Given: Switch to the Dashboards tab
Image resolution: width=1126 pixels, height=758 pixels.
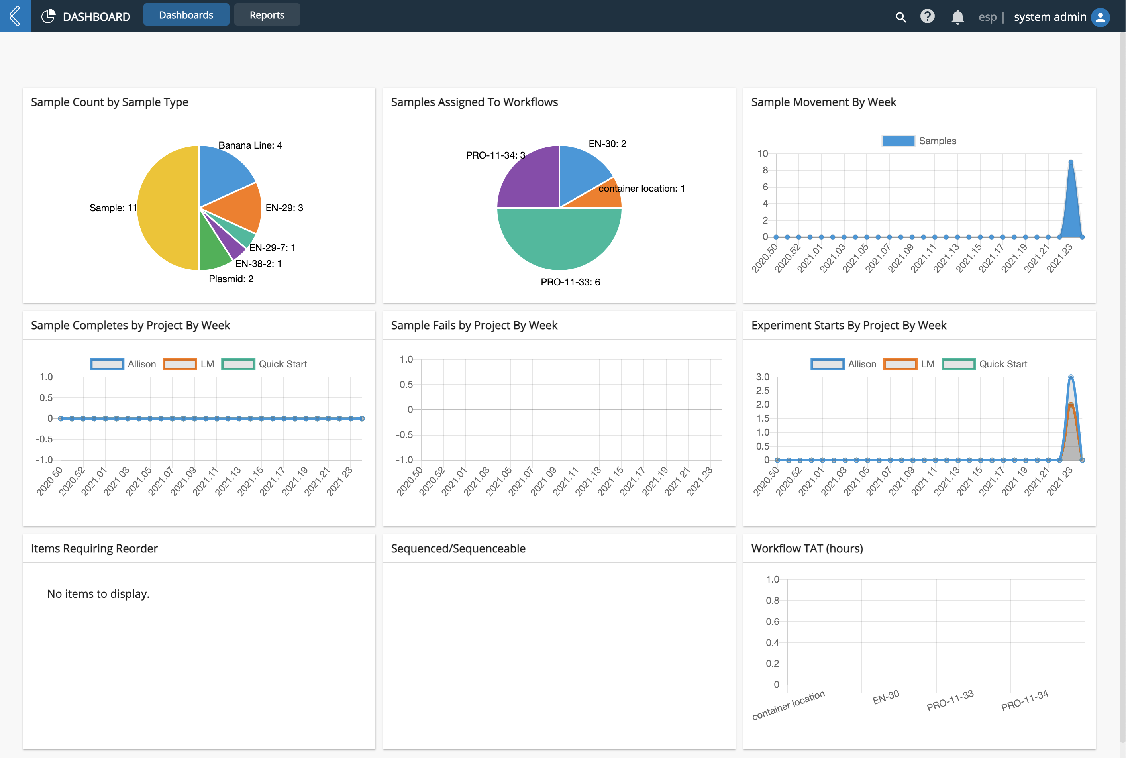Looking at the screenshot, I should (186, 14).
